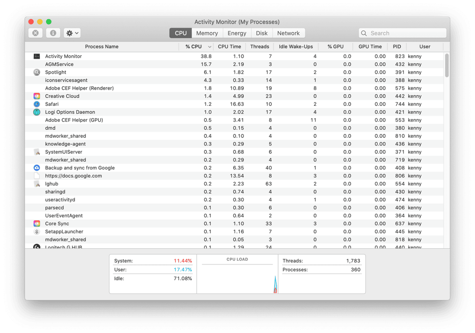475x333 pixels.
Task: Sort by Idle Wake-Ups column
Action: (296, 46)
